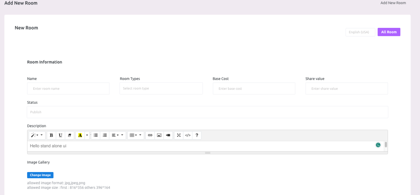Screen dimensions: 420x195
Task: Click the Grammarly icon in editor
Action: pos(378,145)
